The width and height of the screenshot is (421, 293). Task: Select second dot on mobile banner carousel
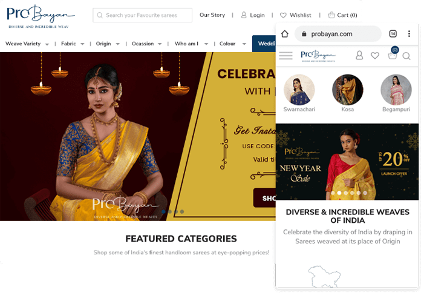(x=339, y=193)
